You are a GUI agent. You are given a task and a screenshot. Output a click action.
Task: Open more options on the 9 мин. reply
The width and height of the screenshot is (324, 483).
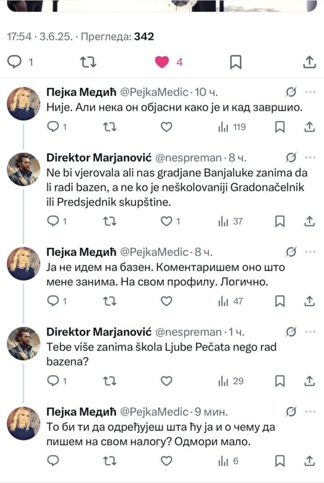pos(310,412)
